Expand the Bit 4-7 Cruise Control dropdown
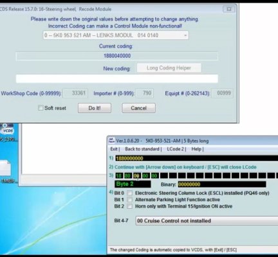The width and height of the screenshot is (278, 257). coord(207,221)
